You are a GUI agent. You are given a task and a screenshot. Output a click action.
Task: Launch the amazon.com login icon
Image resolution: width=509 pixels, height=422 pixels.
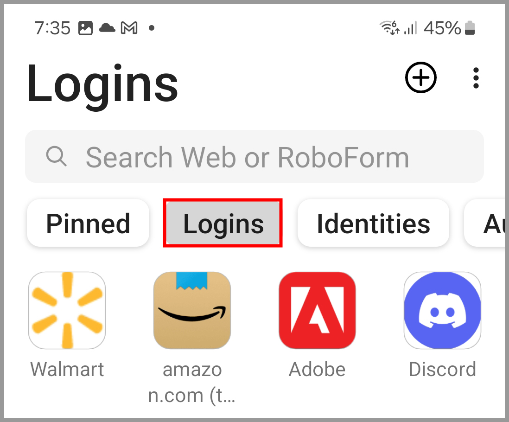(x=192, y=310)
